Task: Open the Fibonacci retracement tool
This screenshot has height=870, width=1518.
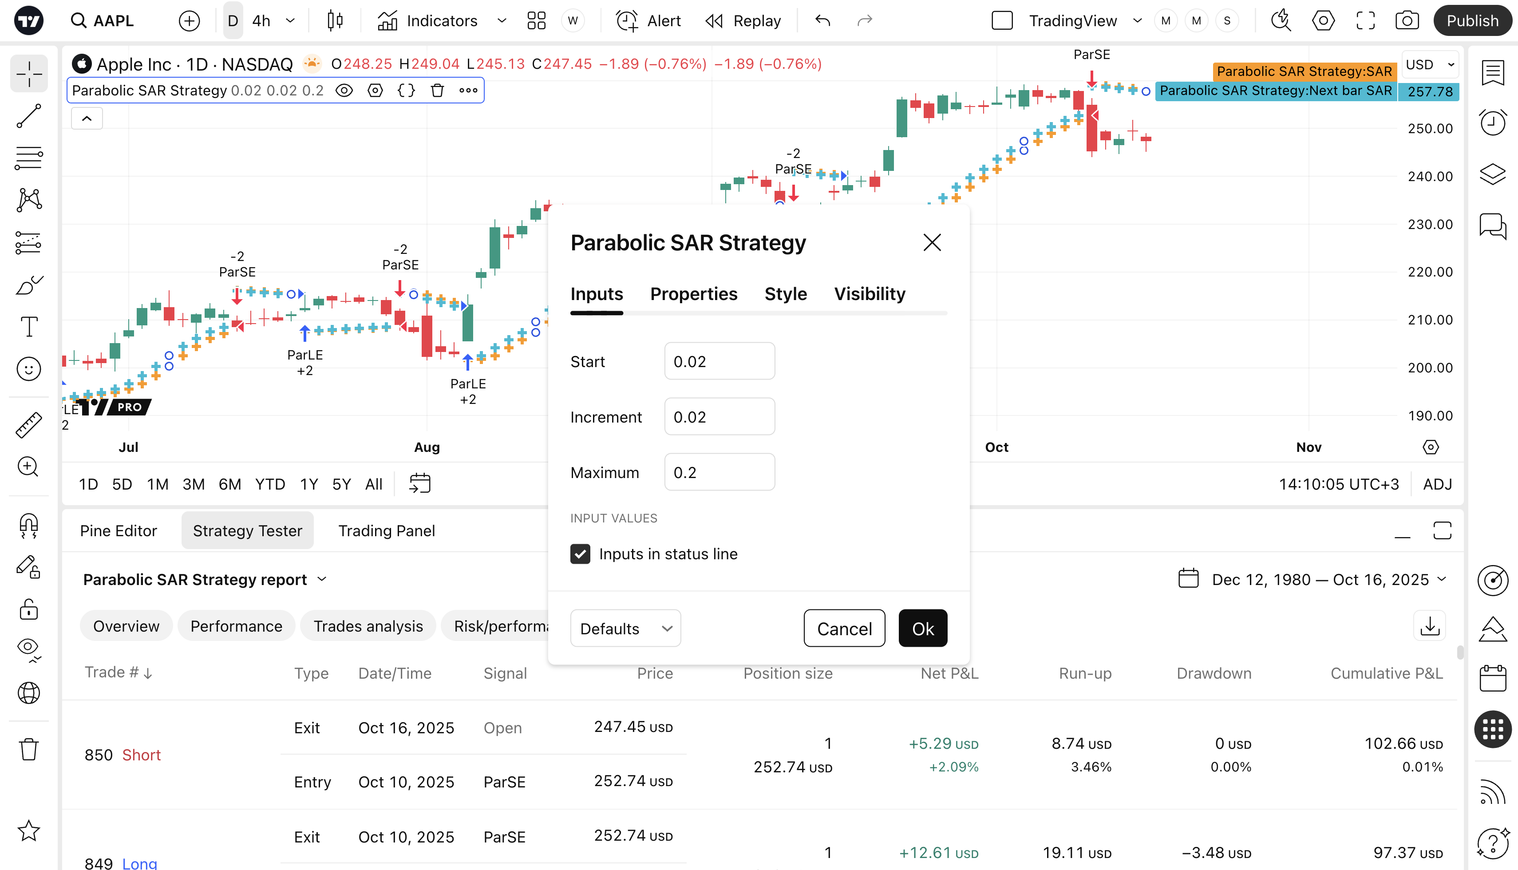Action: coord(29,158)
